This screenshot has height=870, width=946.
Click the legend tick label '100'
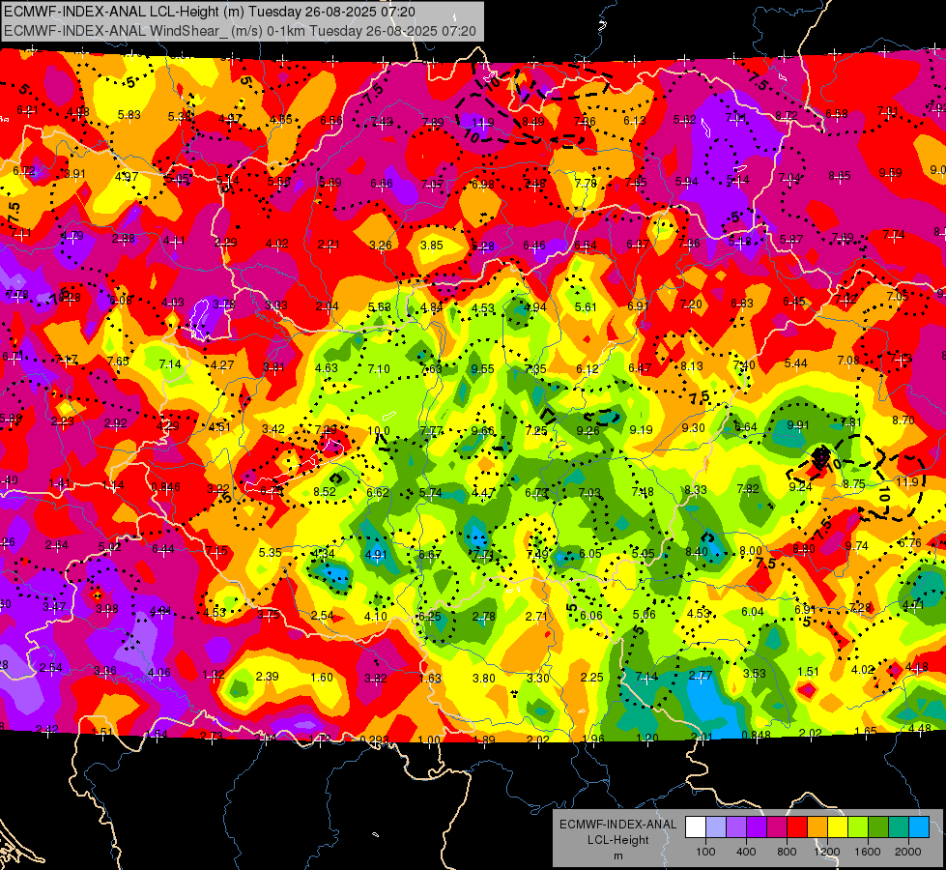tap(706, 852)
